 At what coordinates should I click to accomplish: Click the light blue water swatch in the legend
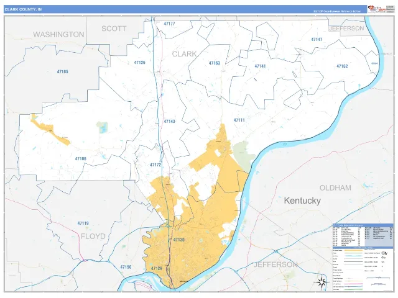(x=353, y=256)
